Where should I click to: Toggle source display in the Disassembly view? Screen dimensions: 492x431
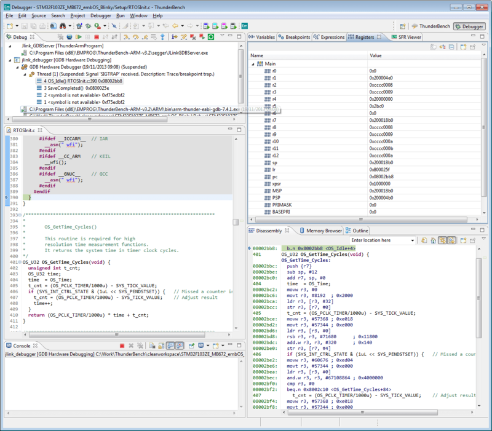pyautogui.click(x=453, y=239)
